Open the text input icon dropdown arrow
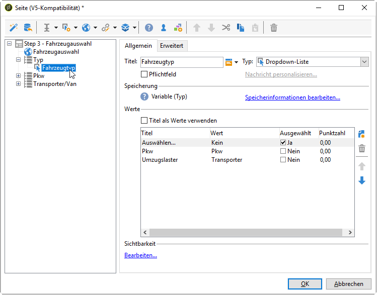Screen dimensions: 379x297 pyautogui.click(x=56, y=28)
